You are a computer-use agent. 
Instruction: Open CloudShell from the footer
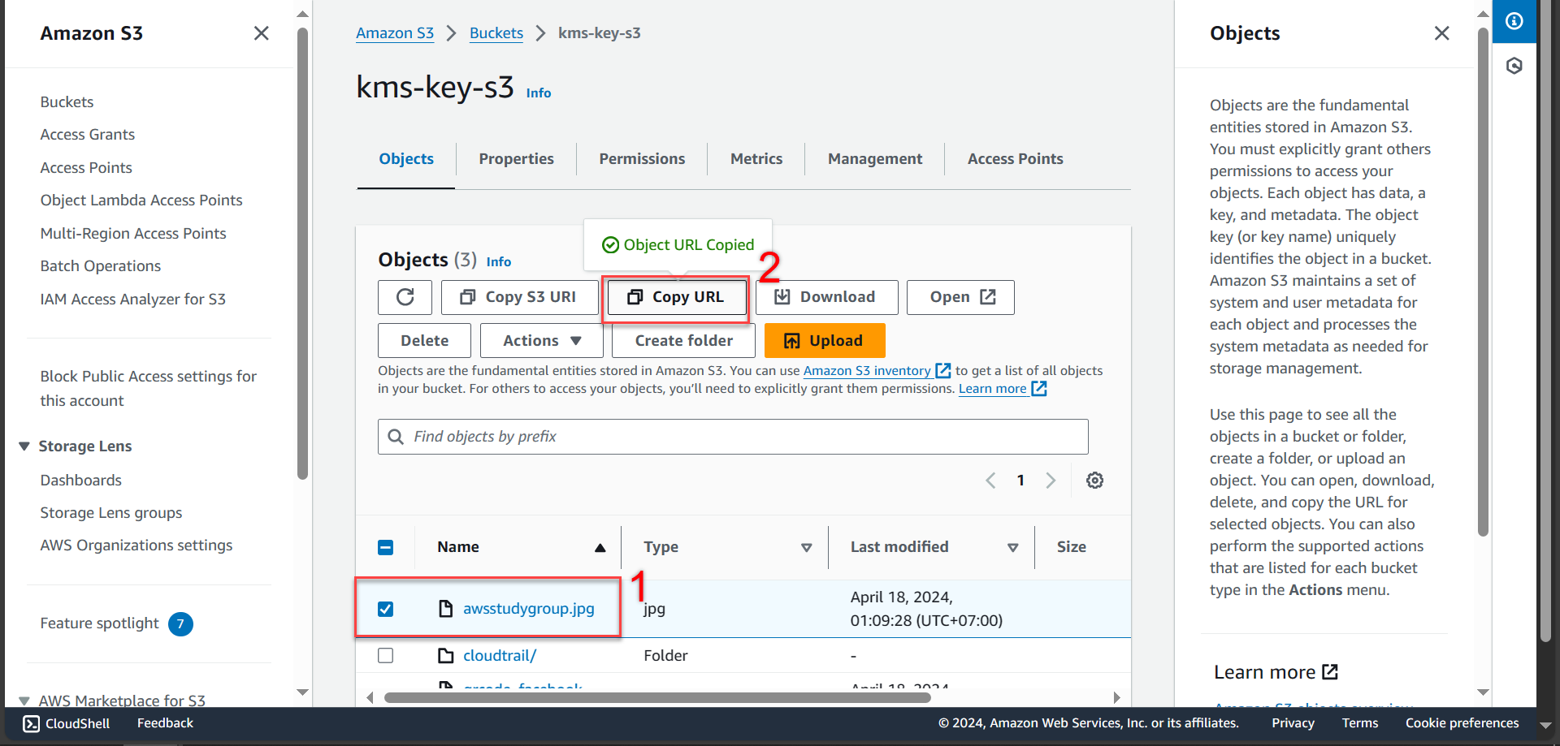coord(67,723)
